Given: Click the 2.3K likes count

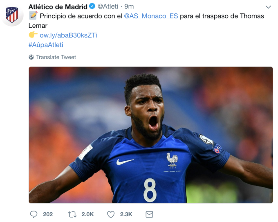Looking at the screenshot, I should point(126,214).
